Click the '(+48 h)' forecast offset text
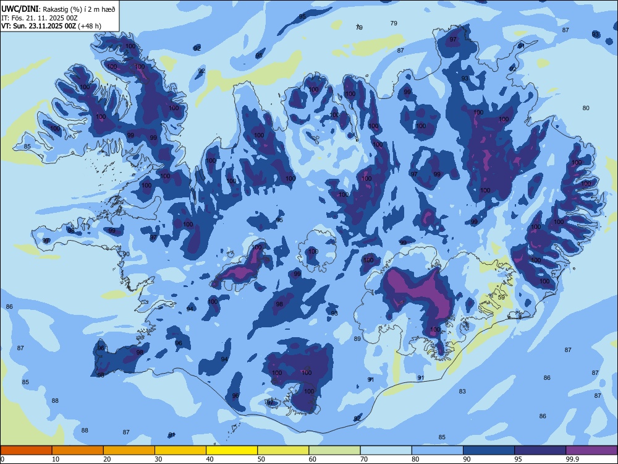The height and width of the screenshot is (464, 618). [90, 26]
